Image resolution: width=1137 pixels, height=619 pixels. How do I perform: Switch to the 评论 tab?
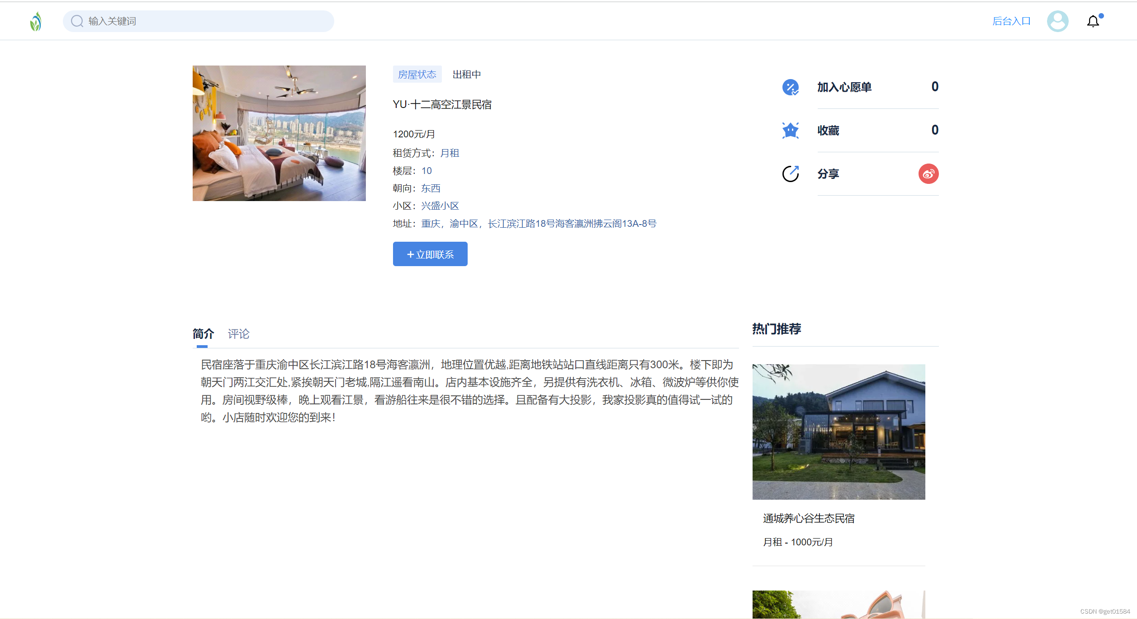click(x=238, y=334)
